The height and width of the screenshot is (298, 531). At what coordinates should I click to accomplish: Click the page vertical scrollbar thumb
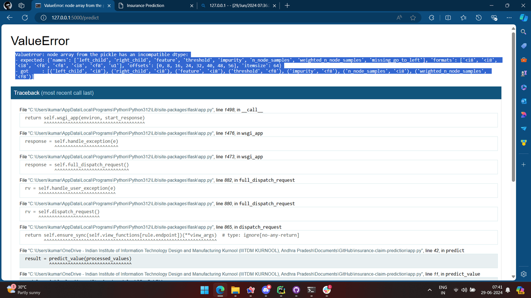click(514, 108)
